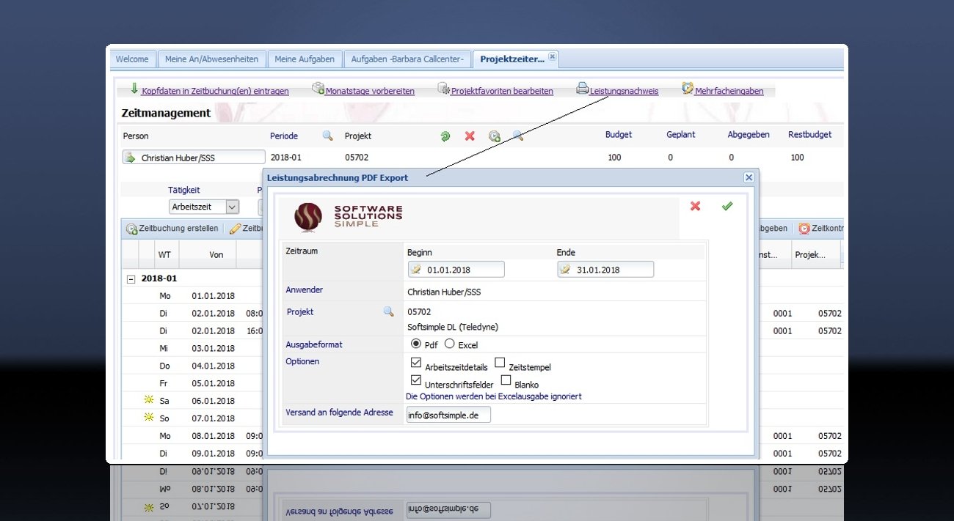Open the Ende date picker icon
The width and height of the screenshot is (954, 521).
coord(566,270)
